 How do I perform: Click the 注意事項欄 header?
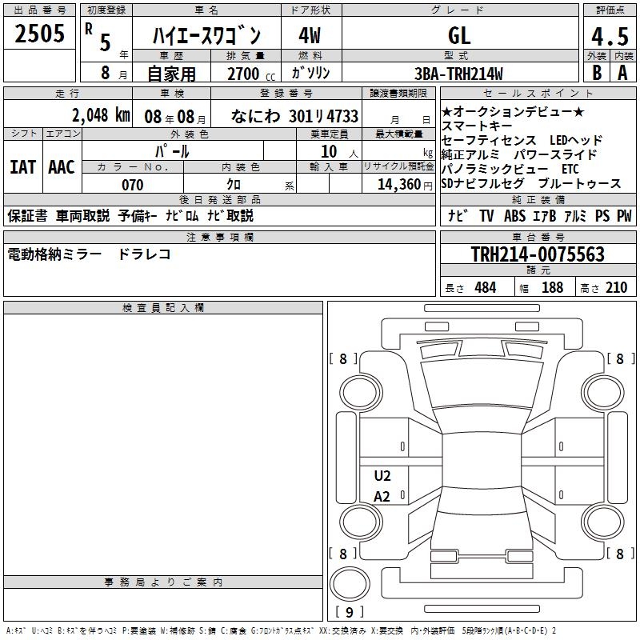[220, 238]
